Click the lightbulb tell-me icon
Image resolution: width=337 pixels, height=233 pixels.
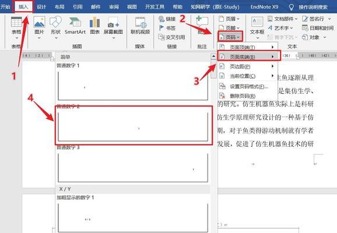[x=291, y=7]
